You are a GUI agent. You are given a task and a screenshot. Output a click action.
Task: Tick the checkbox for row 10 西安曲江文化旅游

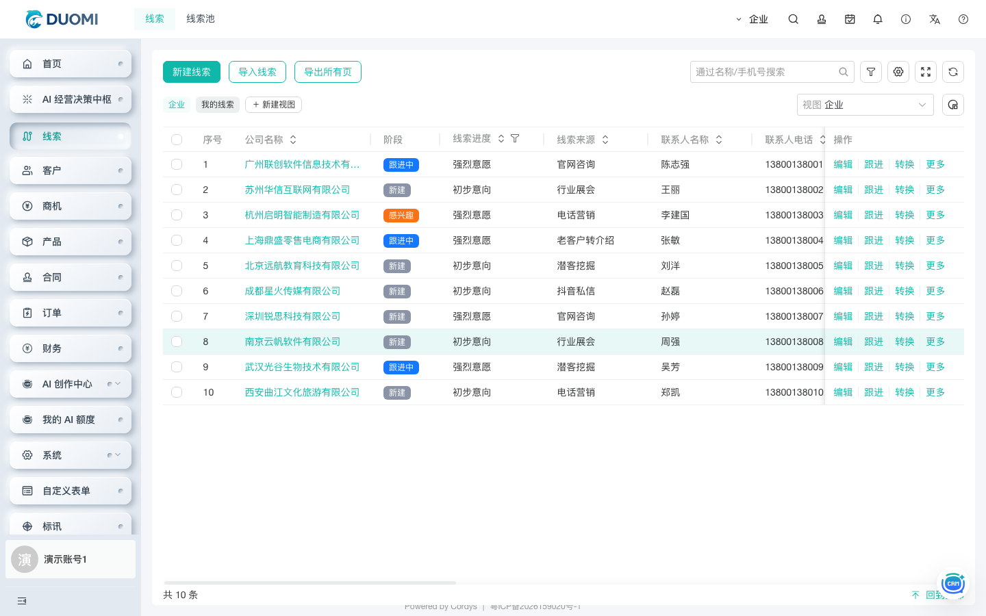coord(177,392)
